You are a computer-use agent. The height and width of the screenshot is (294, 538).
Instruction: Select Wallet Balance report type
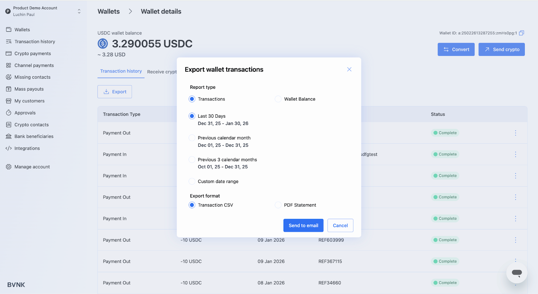coord(278,99)
